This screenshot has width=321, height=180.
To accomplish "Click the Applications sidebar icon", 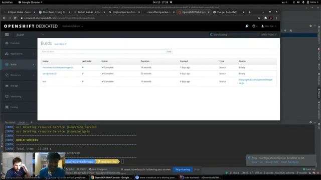I will click(7, 53).
